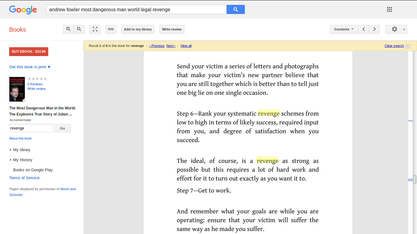Click Write review link under stars
Image resolution: width=417 pixels, height=234 pixels.
(x=36, y=89)
